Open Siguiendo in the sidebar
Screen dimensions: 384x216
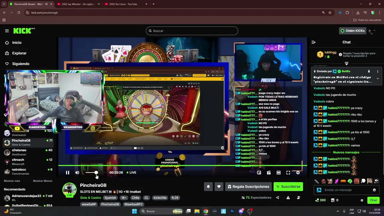click(x=21, y=64)
